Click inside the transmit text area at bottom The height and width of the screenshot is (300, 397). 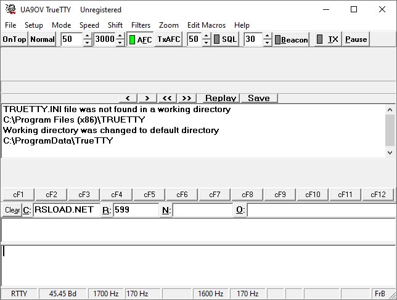click(198, 266)
